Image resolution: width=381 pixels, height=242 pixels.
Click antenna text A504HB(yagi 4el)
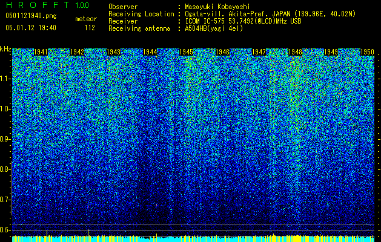tap(214, 28)
